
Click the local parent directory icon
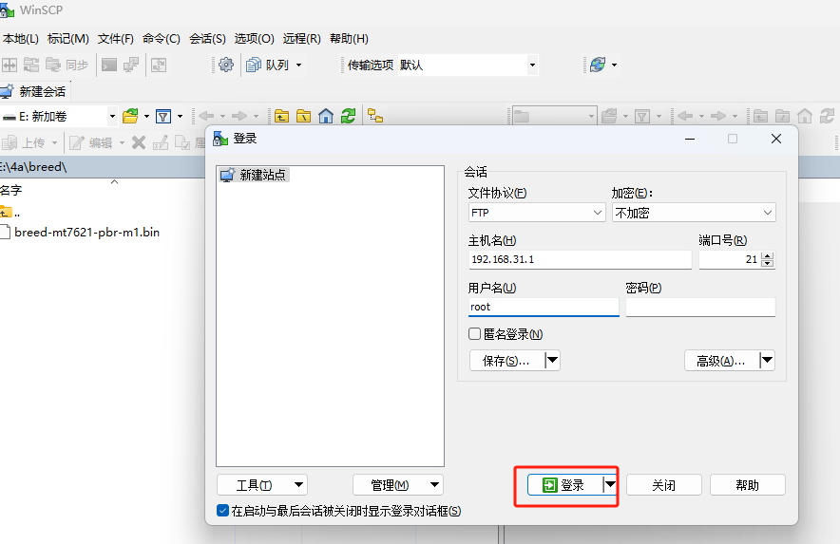(281, 116)
